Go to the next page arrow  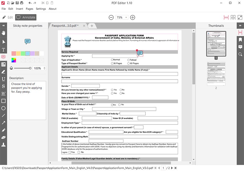click(172, 168)
